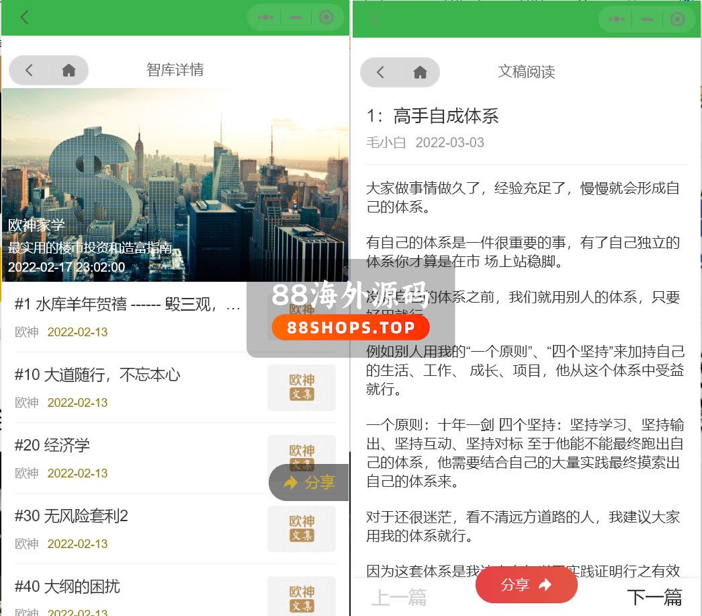Close left mini program via target icon

(326, 18)
